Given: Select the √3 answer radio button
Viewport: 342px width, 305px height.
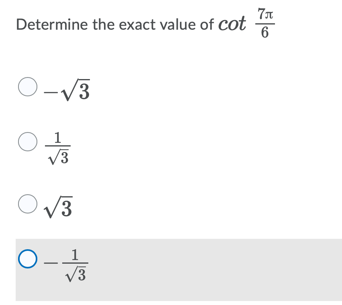Looking at the screenshot, I should [27, 205].
